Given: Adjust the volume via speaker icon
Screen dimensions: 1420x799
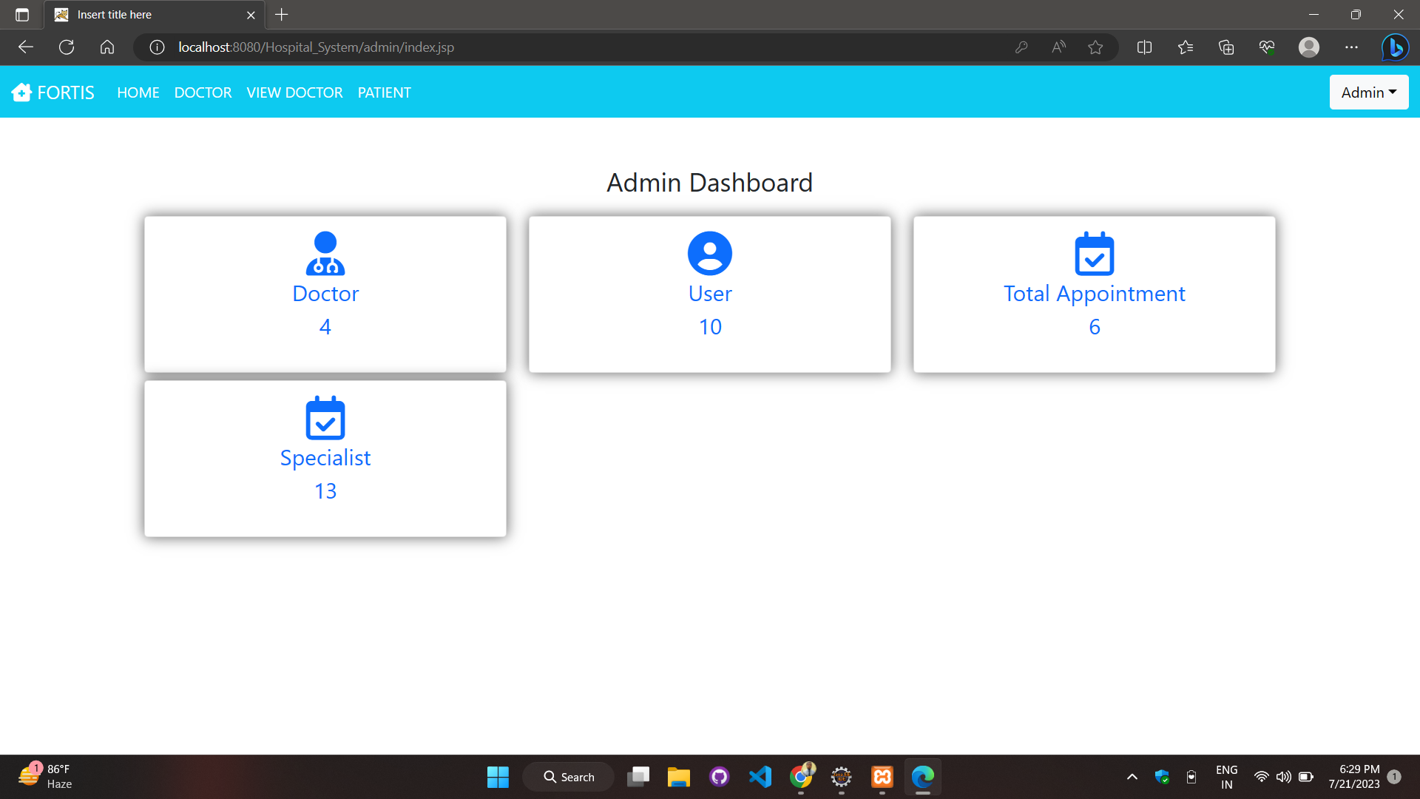Looking at the screenshot, I should (x=1283, y=777).
